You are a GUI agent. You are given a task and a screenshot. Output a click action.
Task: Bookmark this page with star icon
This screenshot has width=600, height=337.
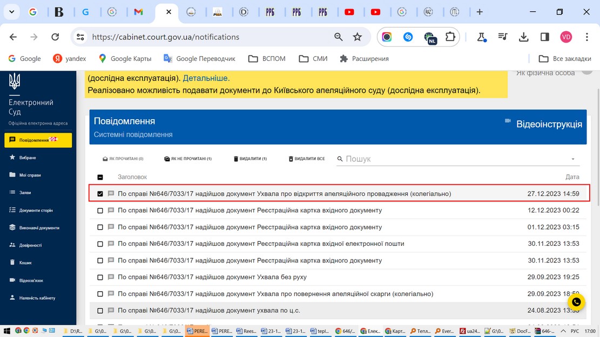click(x=358, y=37)
